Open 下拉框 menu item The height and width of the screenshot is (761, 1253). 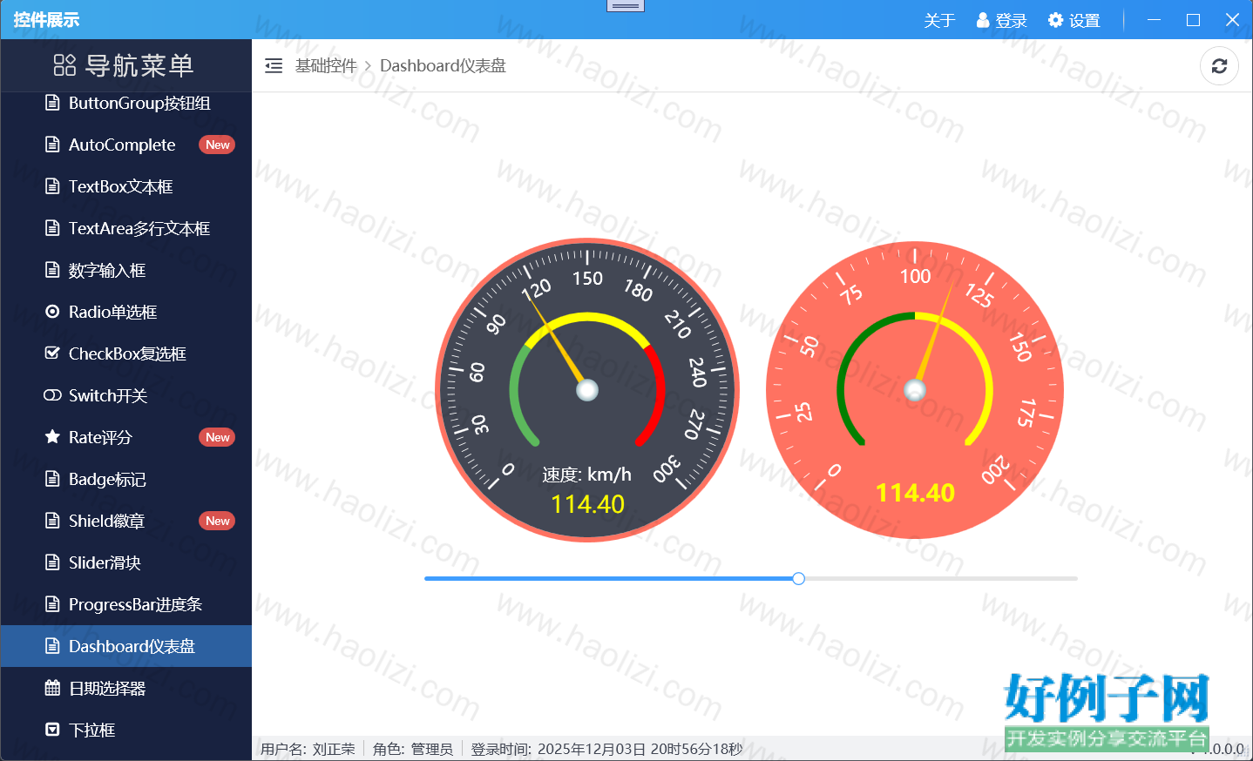point(126,730)
